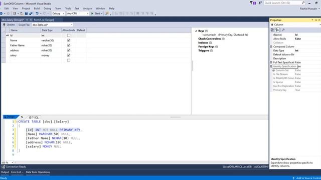The height and width of the screenshot is (180, 321).
Task: Open the View menu
Action: tap(15, 8)
